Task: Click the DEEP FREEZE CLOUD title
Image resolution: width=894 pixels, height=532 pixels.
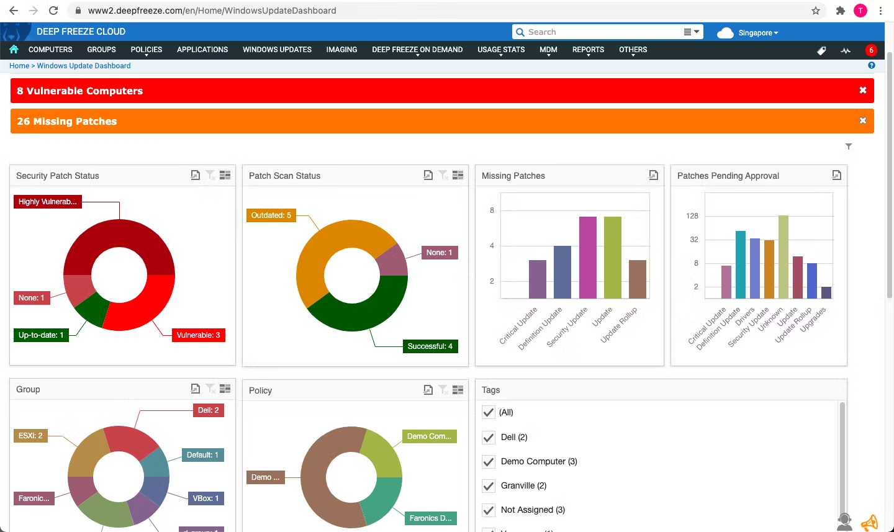Action: (81, 32)
